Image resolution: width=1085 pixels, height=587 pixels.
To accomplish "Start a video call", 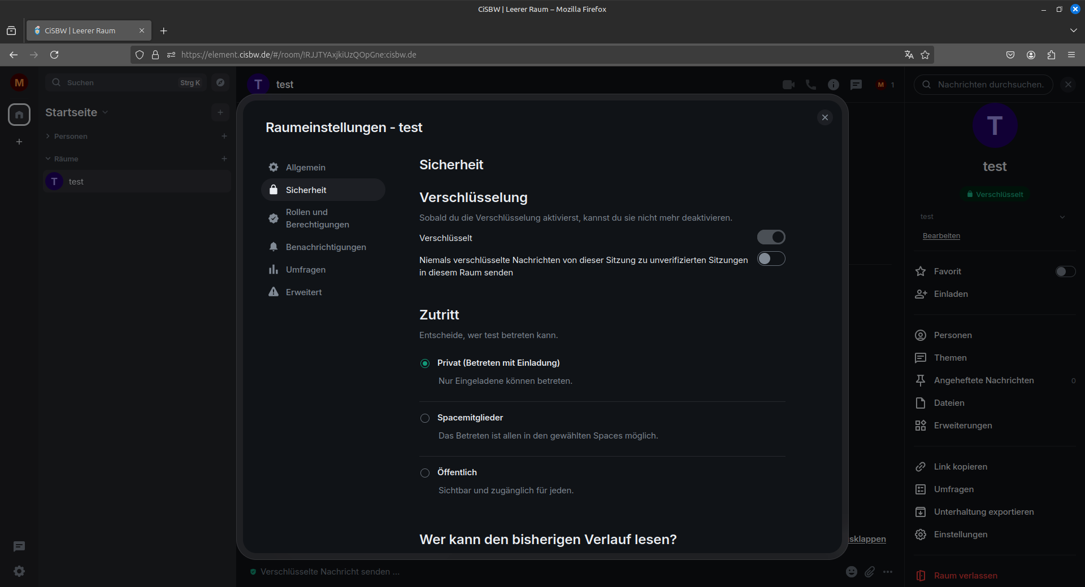I will 788,85.
